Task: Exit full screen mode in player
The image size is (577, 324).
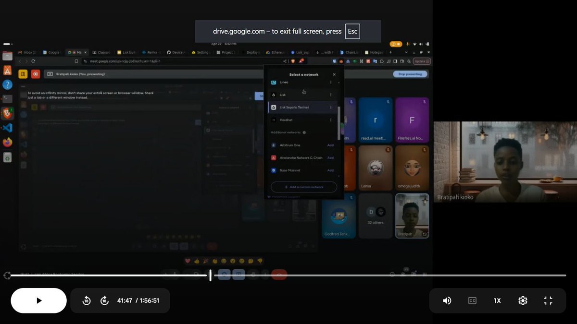Action: [548, 300]
